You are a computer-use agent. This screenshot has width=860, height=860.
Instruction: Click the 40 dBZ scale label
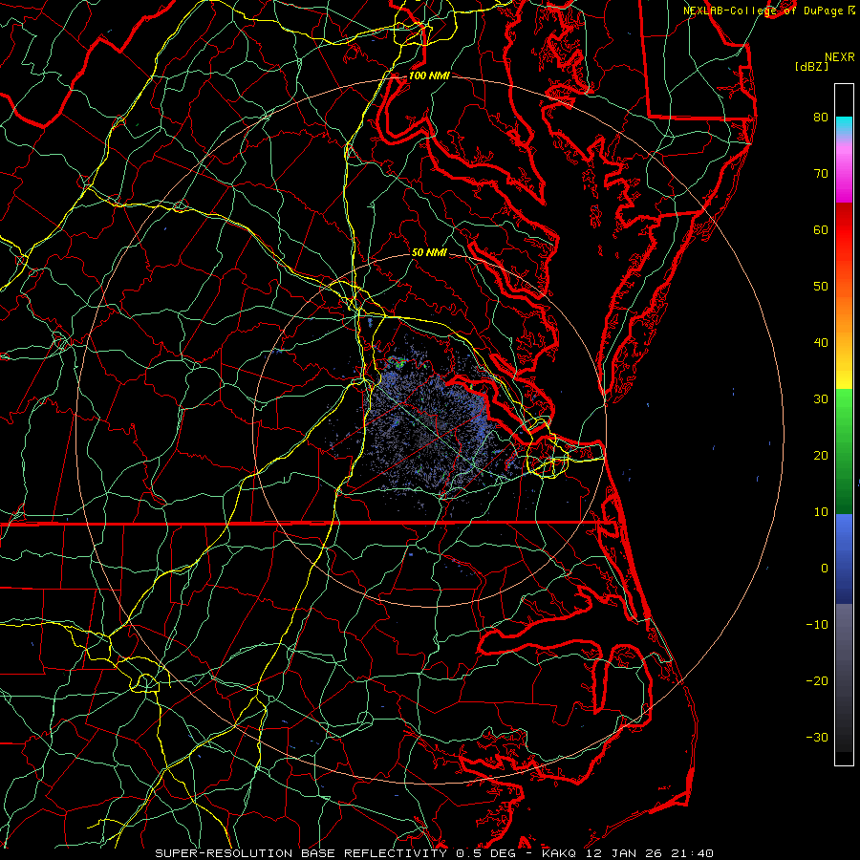pyautogui.click(x=820, y=342)
